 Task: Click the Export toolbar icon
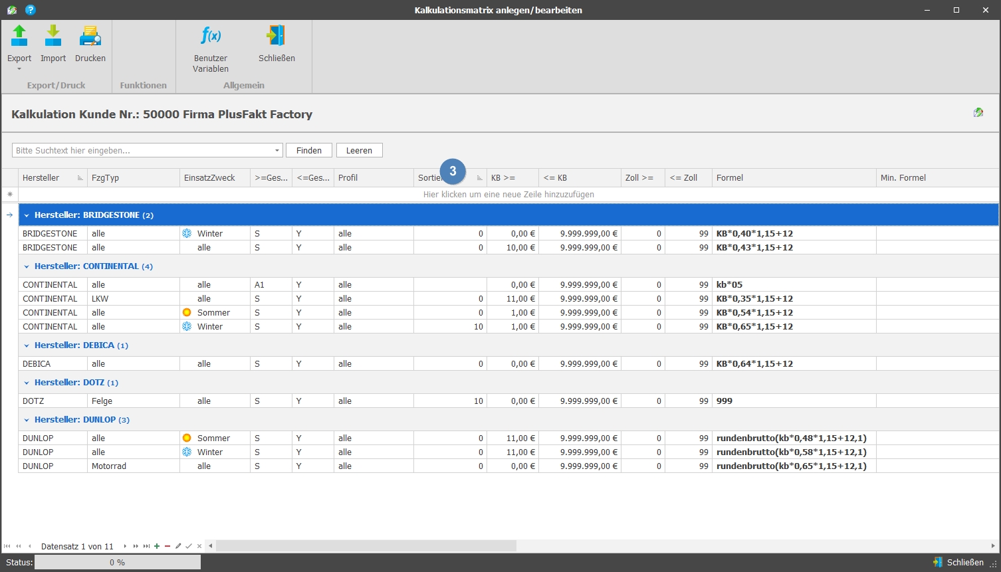[19, 35]
